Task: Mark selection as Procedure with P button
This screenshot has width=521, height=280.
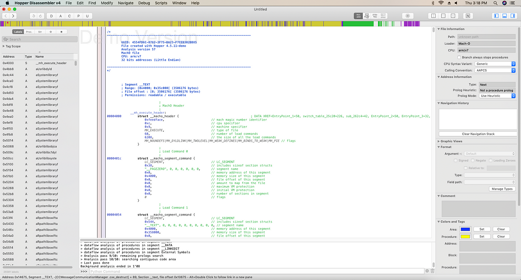Action: pos(78,16)
